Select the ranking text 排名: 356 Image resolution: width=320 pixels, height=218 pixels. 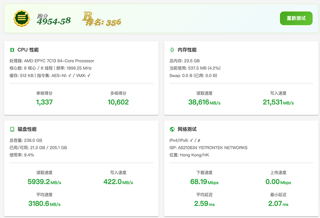click(103, 22)
